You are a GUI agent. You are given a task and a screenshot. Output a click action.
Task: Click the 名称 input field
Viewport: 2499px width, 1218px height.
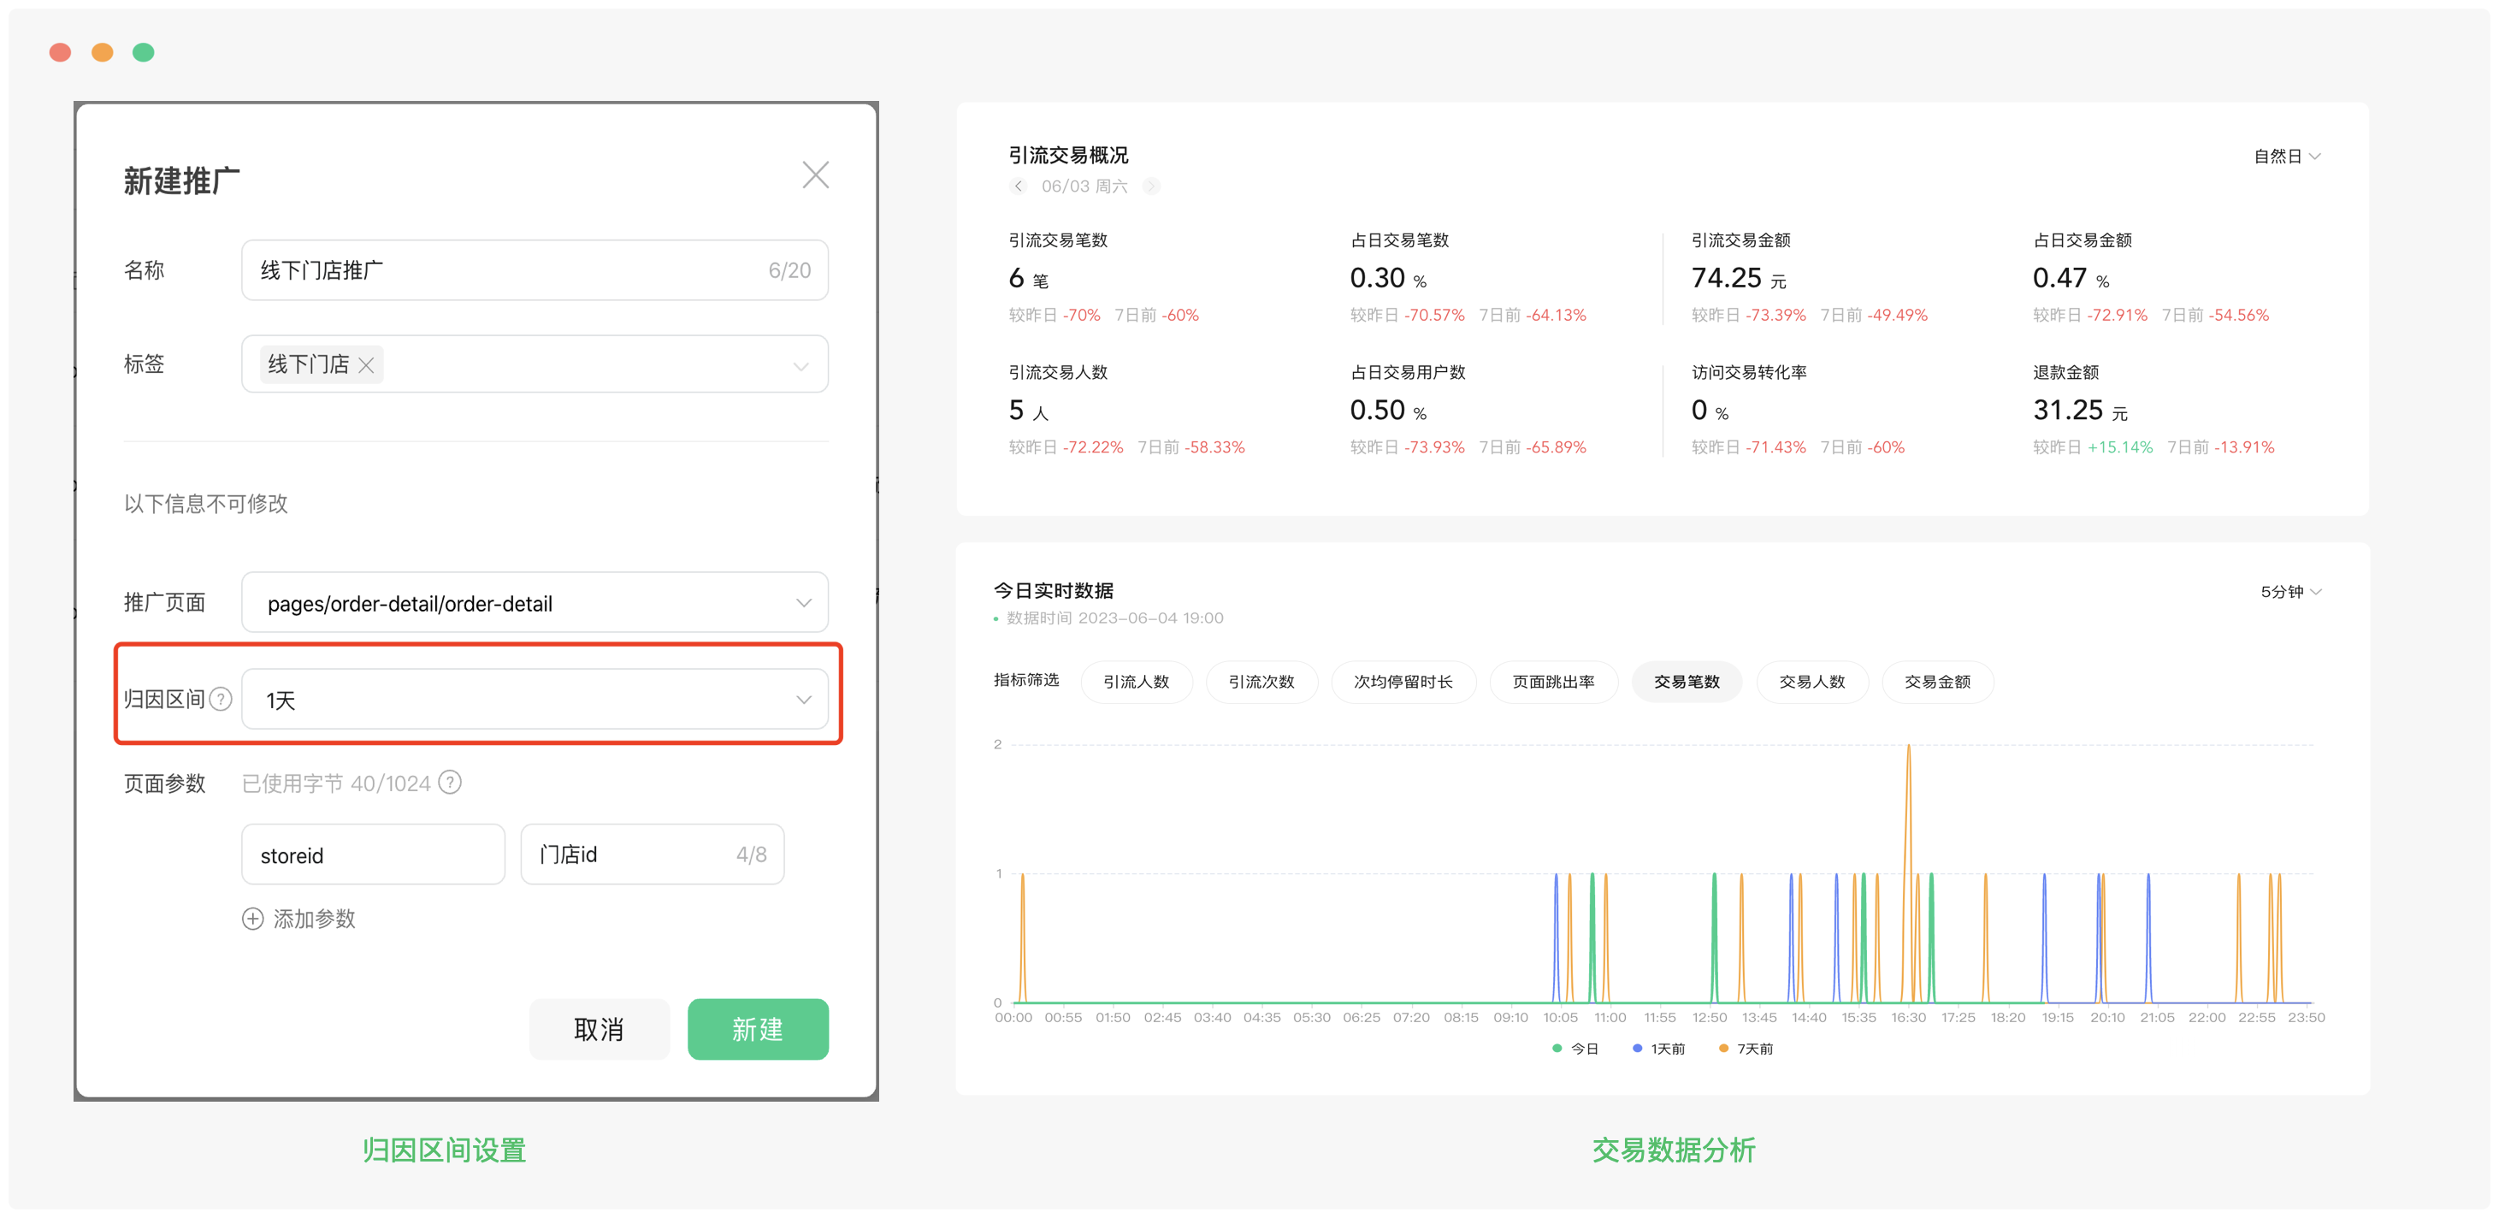(505, 269)
